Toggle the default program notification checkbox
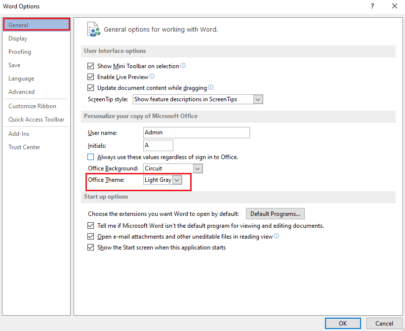Screen dimensions: 405x331 (x=91, y=226)
